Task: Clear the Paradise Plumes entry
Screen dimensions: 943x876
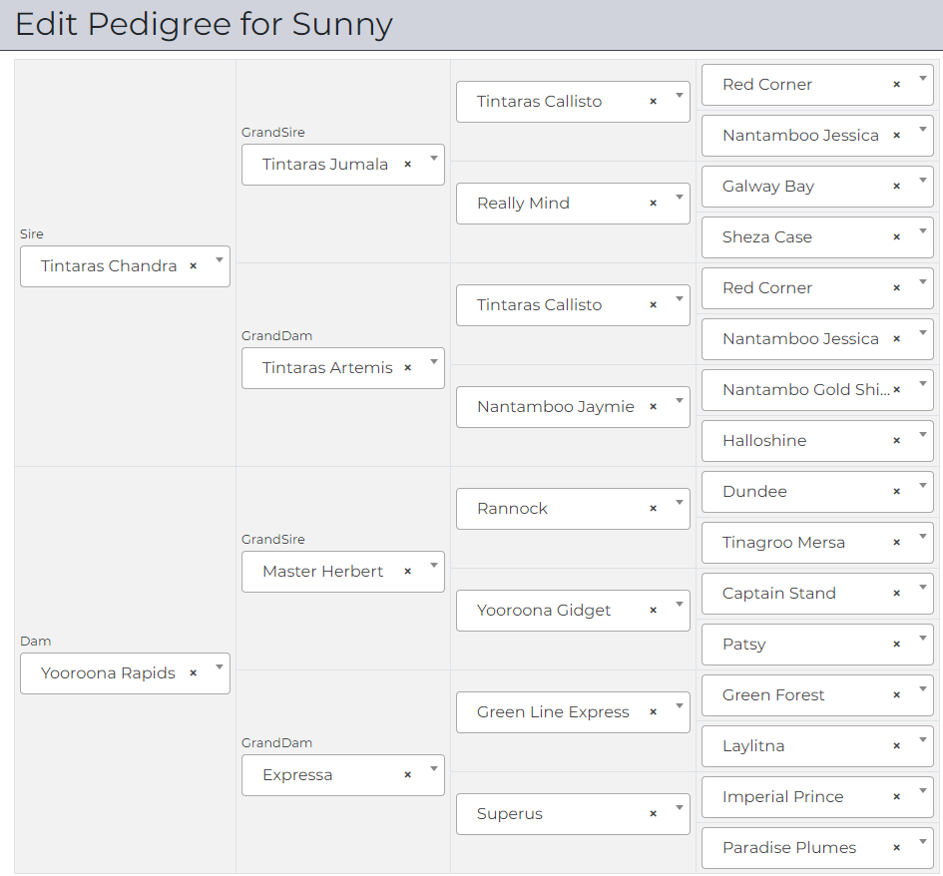Action: [897, 848]
